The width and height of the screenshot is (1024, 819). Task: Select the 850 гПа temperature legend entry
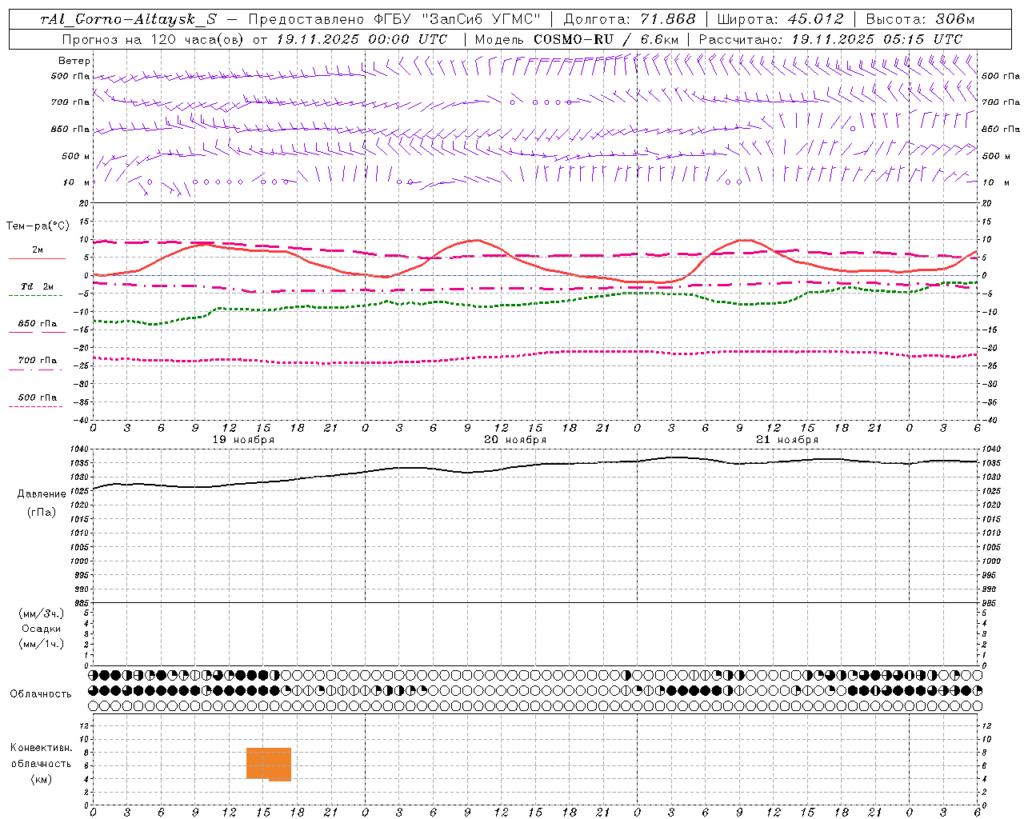point(38,324)
